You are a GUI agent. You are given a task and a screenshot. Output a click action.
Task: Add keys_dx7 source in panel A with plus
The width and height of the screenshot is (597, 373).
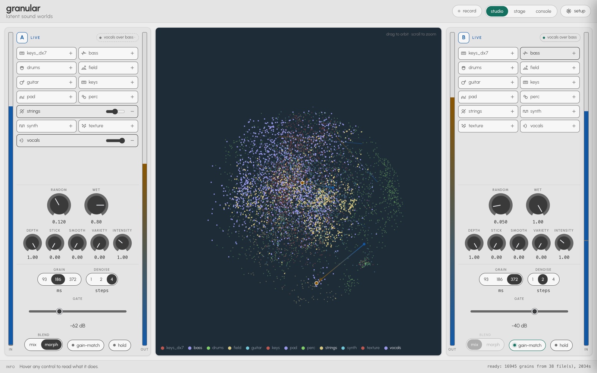click(x=71, y=53)
